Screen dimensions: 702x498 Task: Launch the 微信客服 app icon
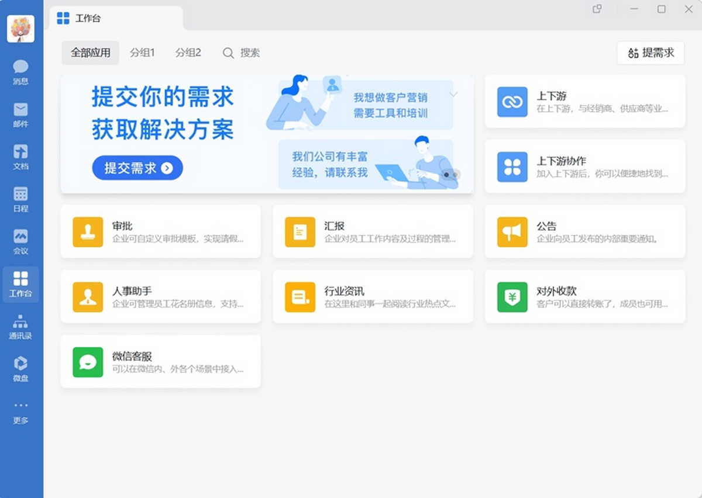point(88,362)
